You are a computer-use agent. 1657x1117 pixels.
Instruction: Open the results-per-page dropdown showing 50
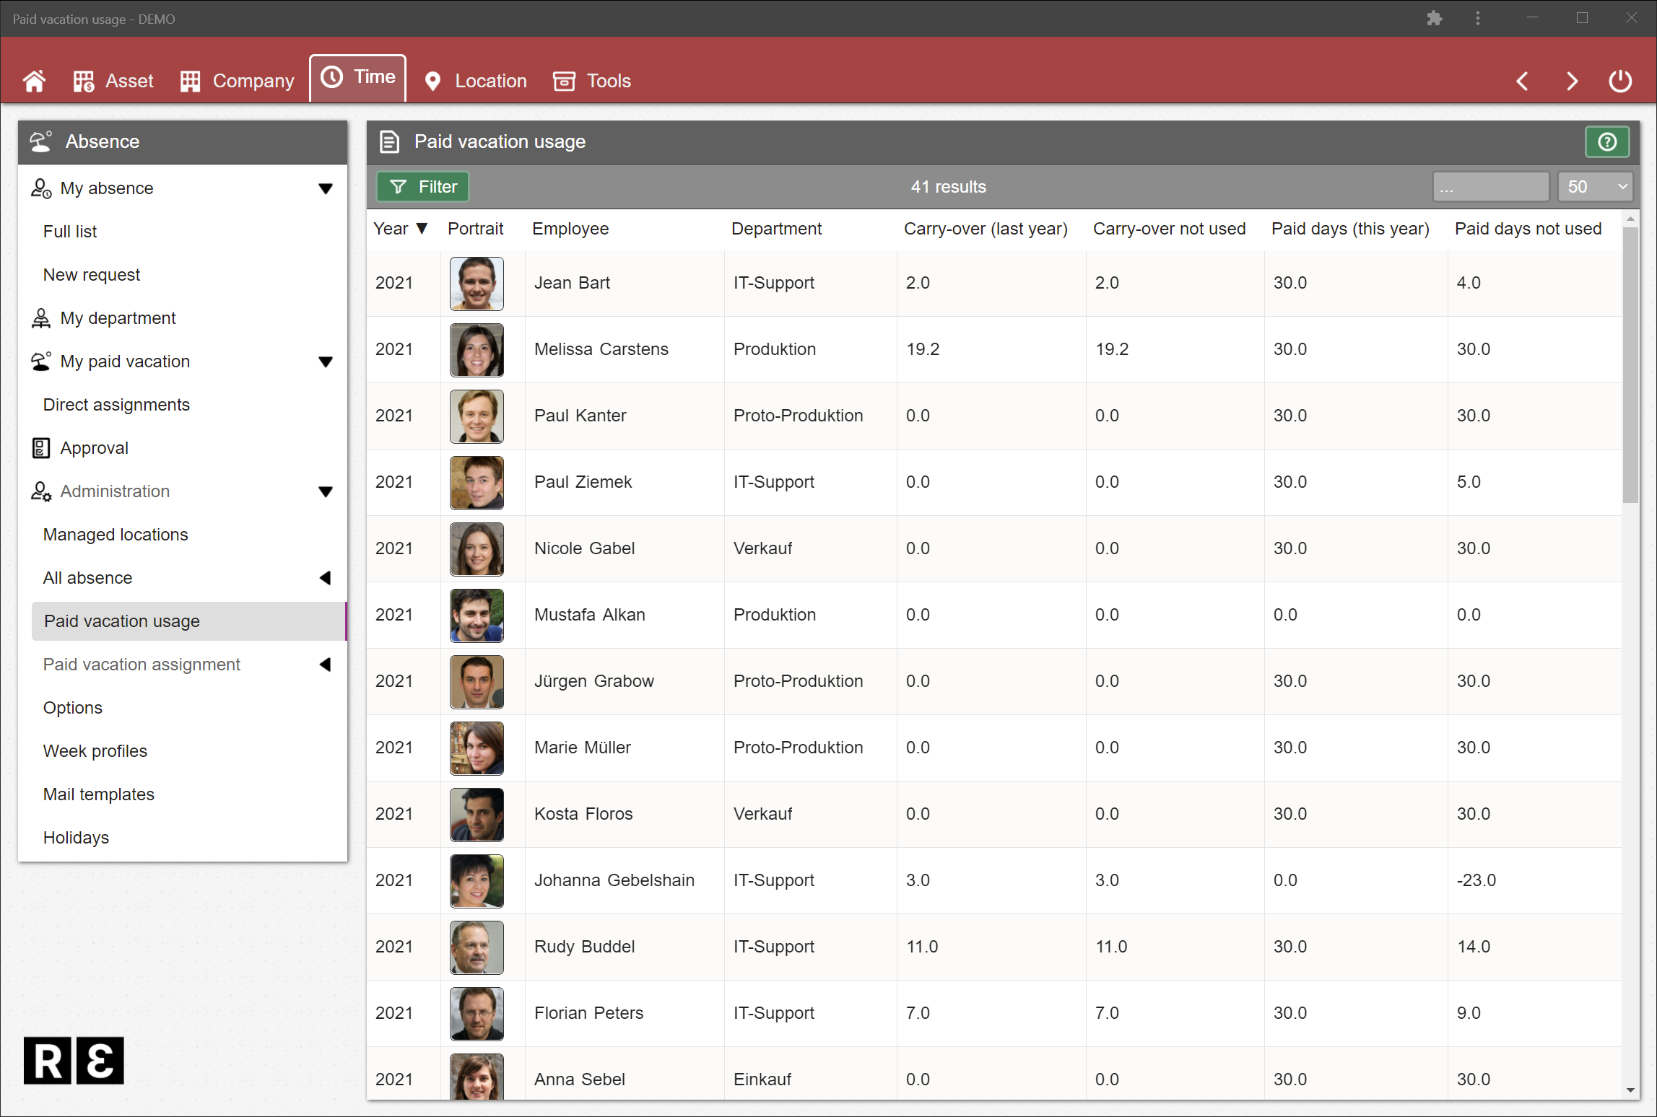tap(1595, 186)
